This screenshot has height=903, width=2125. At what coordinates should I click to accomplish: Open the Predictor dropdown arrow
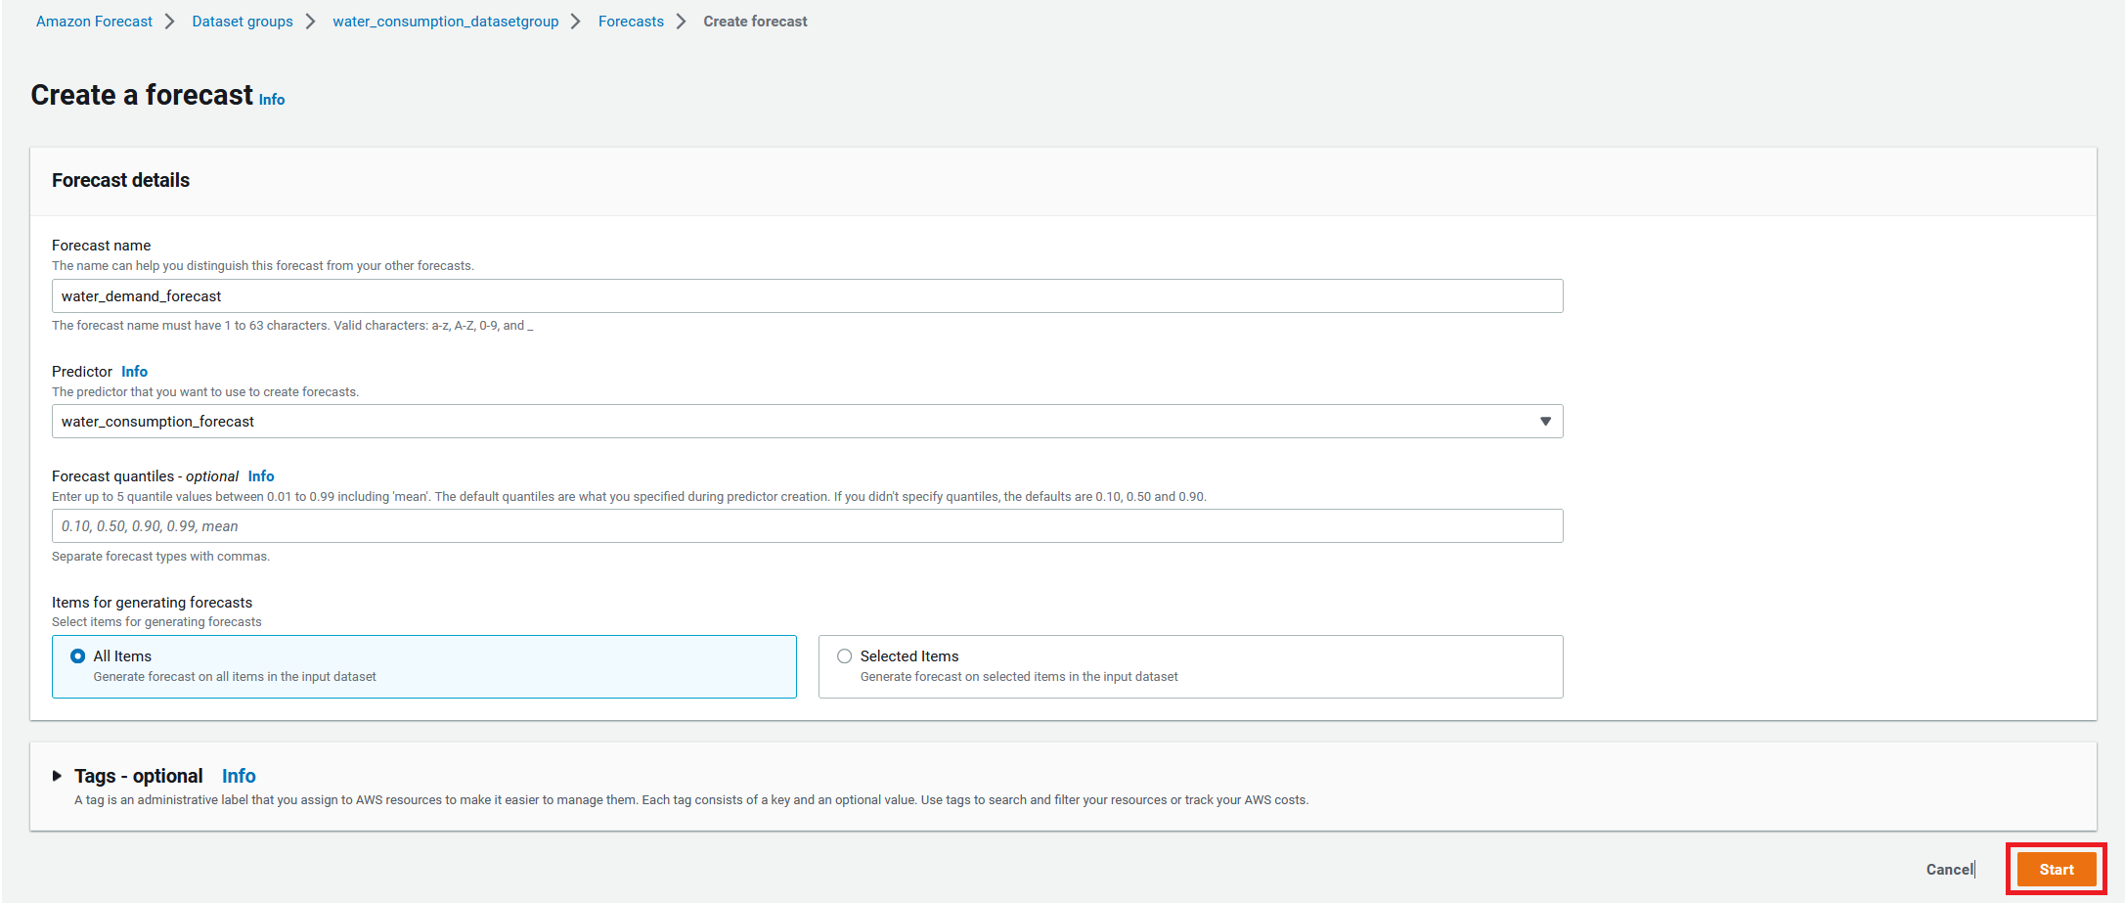click(x=1545, y=422)
